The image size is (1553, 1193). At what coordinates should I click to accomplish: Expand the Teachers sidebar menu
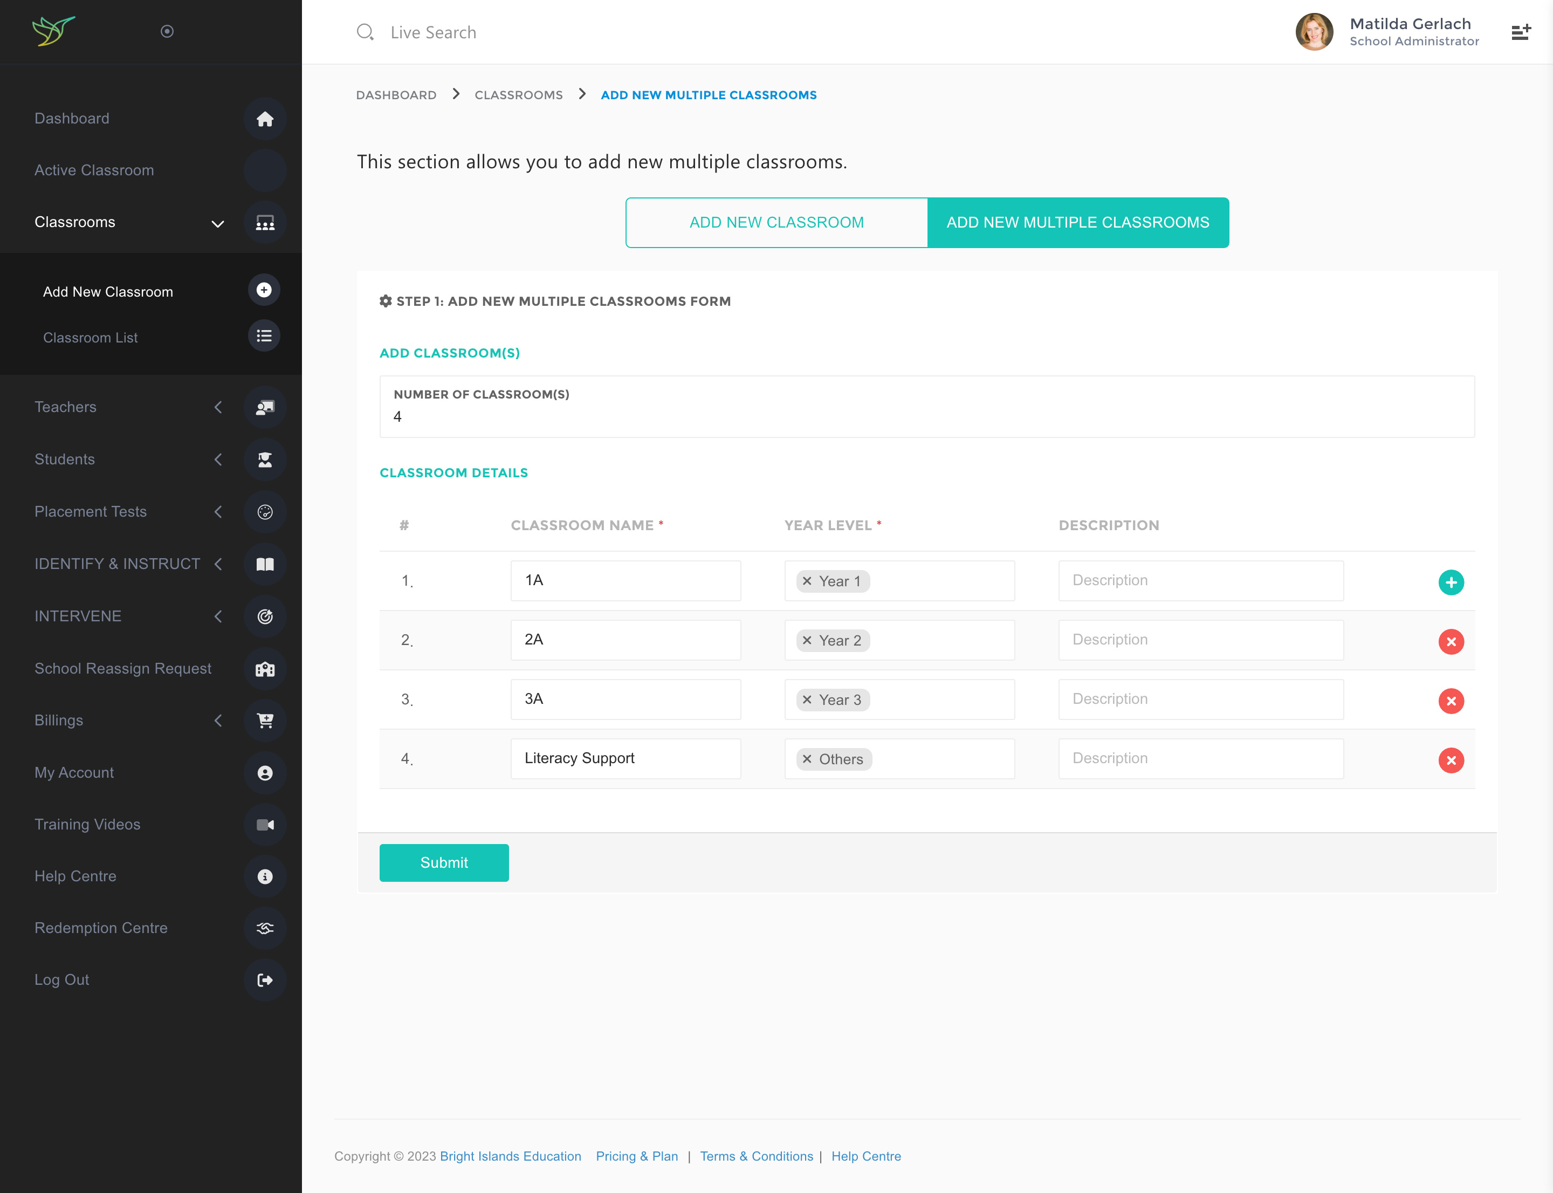coord(217,407)
